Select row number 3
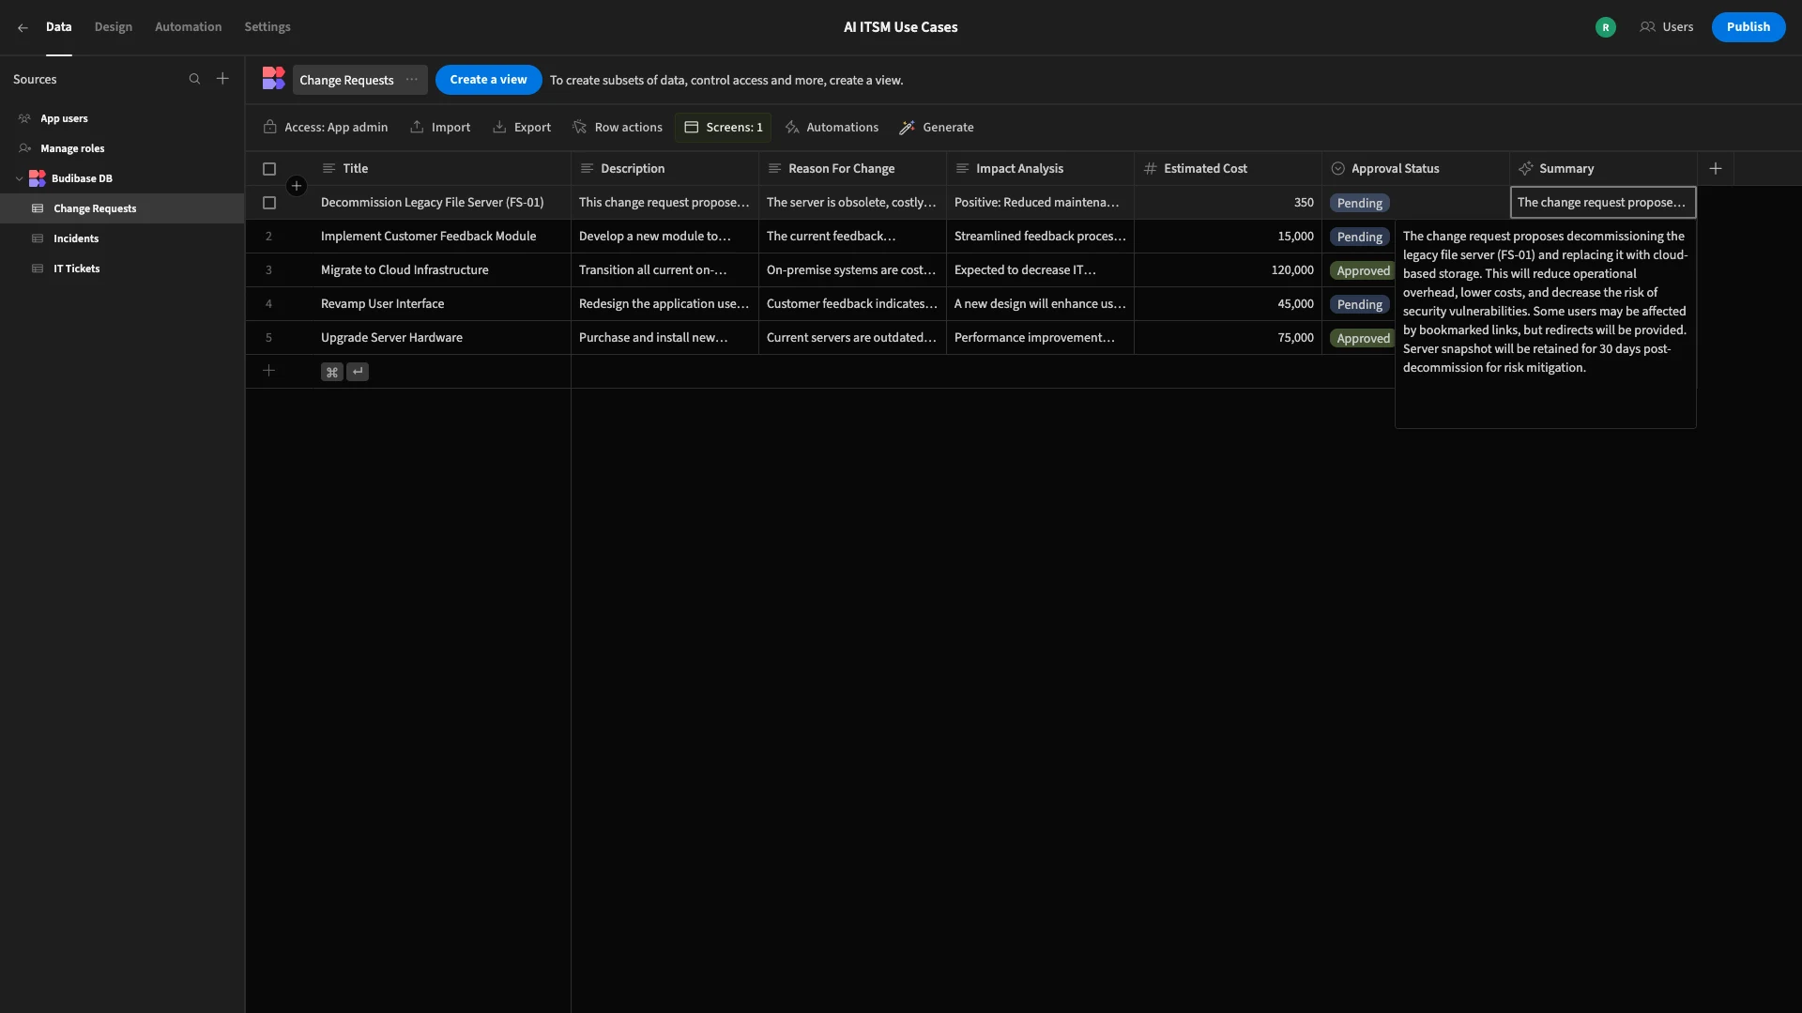The width and height of the screenshot is (1802, 1013). [x=268, y=270]
